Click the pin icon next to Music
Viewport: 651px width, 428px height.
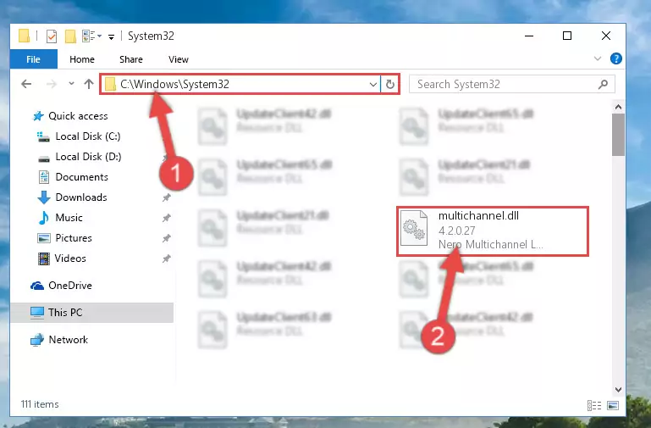(x=167, y=218)
